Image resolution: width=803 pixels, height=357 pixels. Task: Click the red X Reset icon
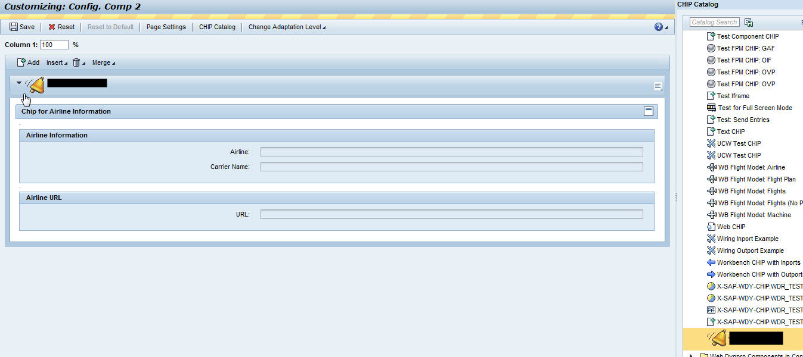pos(51,26)
